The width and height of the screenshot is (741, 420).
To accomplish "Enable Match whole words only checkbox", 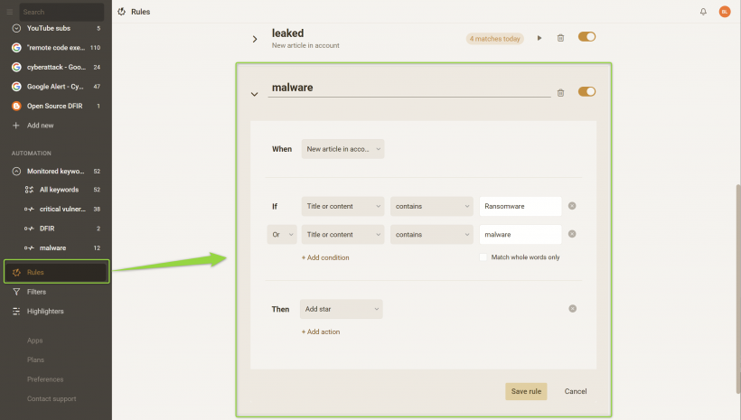I will [x=483, y=257].
